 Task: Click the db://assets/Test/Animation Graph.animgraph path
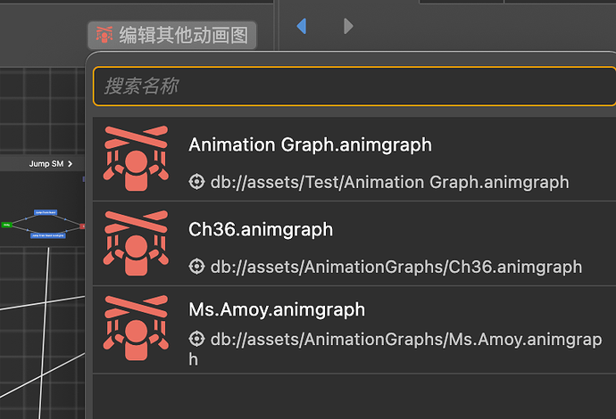tap(389, 182)
